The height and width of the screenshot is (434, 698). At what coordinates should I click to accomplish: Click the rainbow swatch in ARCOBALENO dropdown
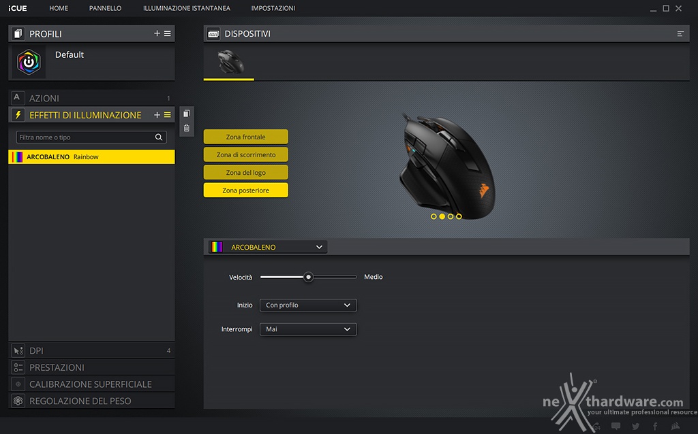tap(217, 247)
